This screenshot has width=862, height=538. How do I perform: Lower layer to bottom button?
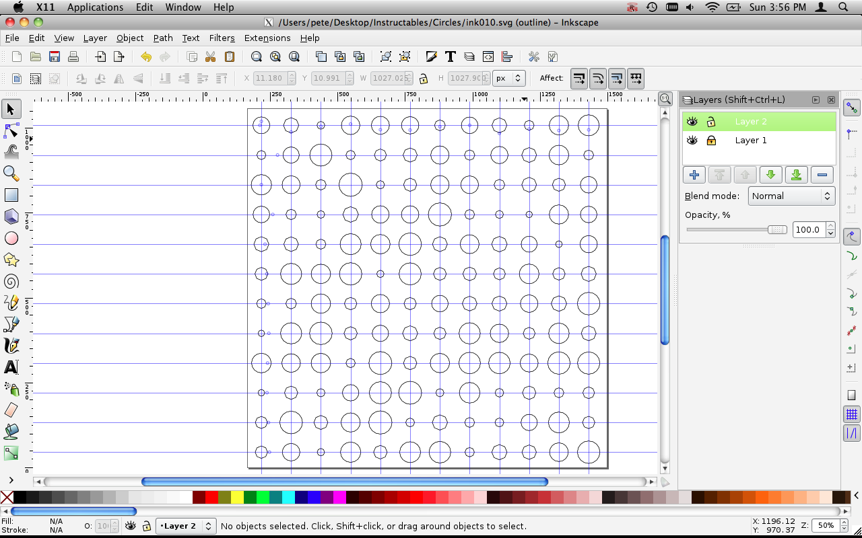coord(797,175)
